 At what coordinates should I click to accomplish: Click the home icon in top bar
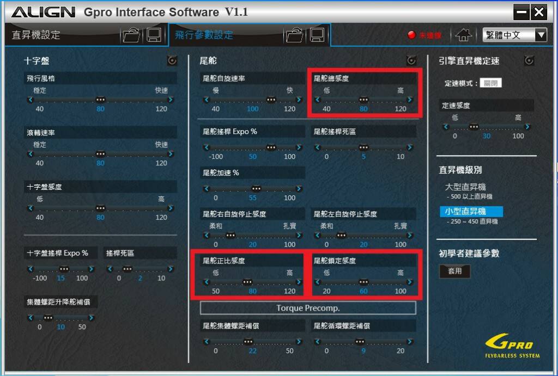(x=463, y=35)
